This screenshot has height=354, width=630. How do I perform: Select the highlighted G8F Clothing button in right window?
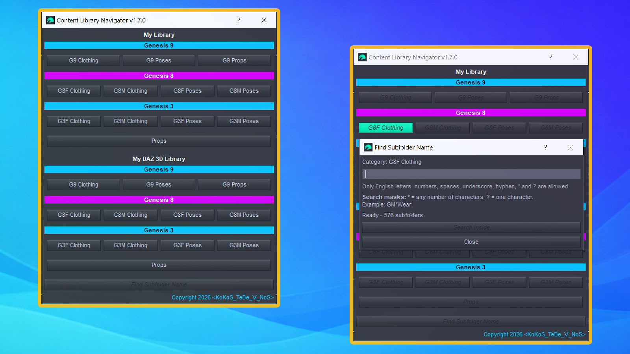(x=386, y=128)
